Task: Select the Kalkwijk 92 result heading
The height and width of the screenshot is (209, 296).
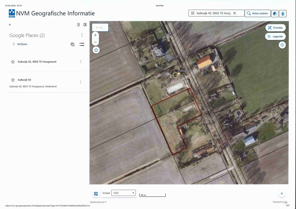Action: [25, 80]
